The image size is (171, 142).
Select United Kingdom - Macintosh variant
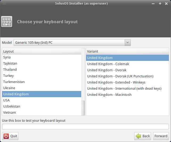127,94
